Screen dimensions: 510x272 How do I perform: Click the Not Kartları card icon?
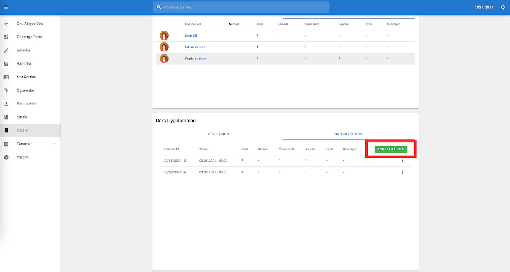click(x=6, y=77)
